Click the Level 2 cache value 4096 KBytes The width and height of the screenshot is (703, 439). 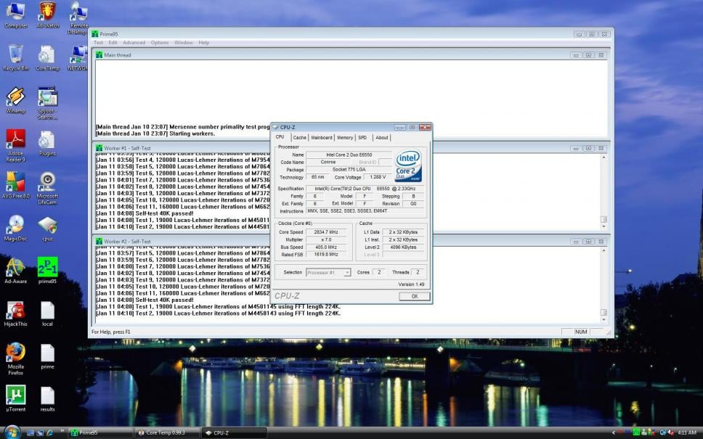click(403, 247)
